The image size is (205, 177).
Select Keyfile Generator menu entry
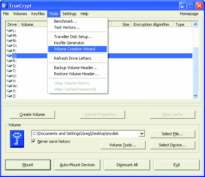pyautogui.click(x=77, y=43)
